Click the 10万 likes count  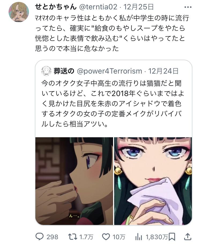(119, 237)
